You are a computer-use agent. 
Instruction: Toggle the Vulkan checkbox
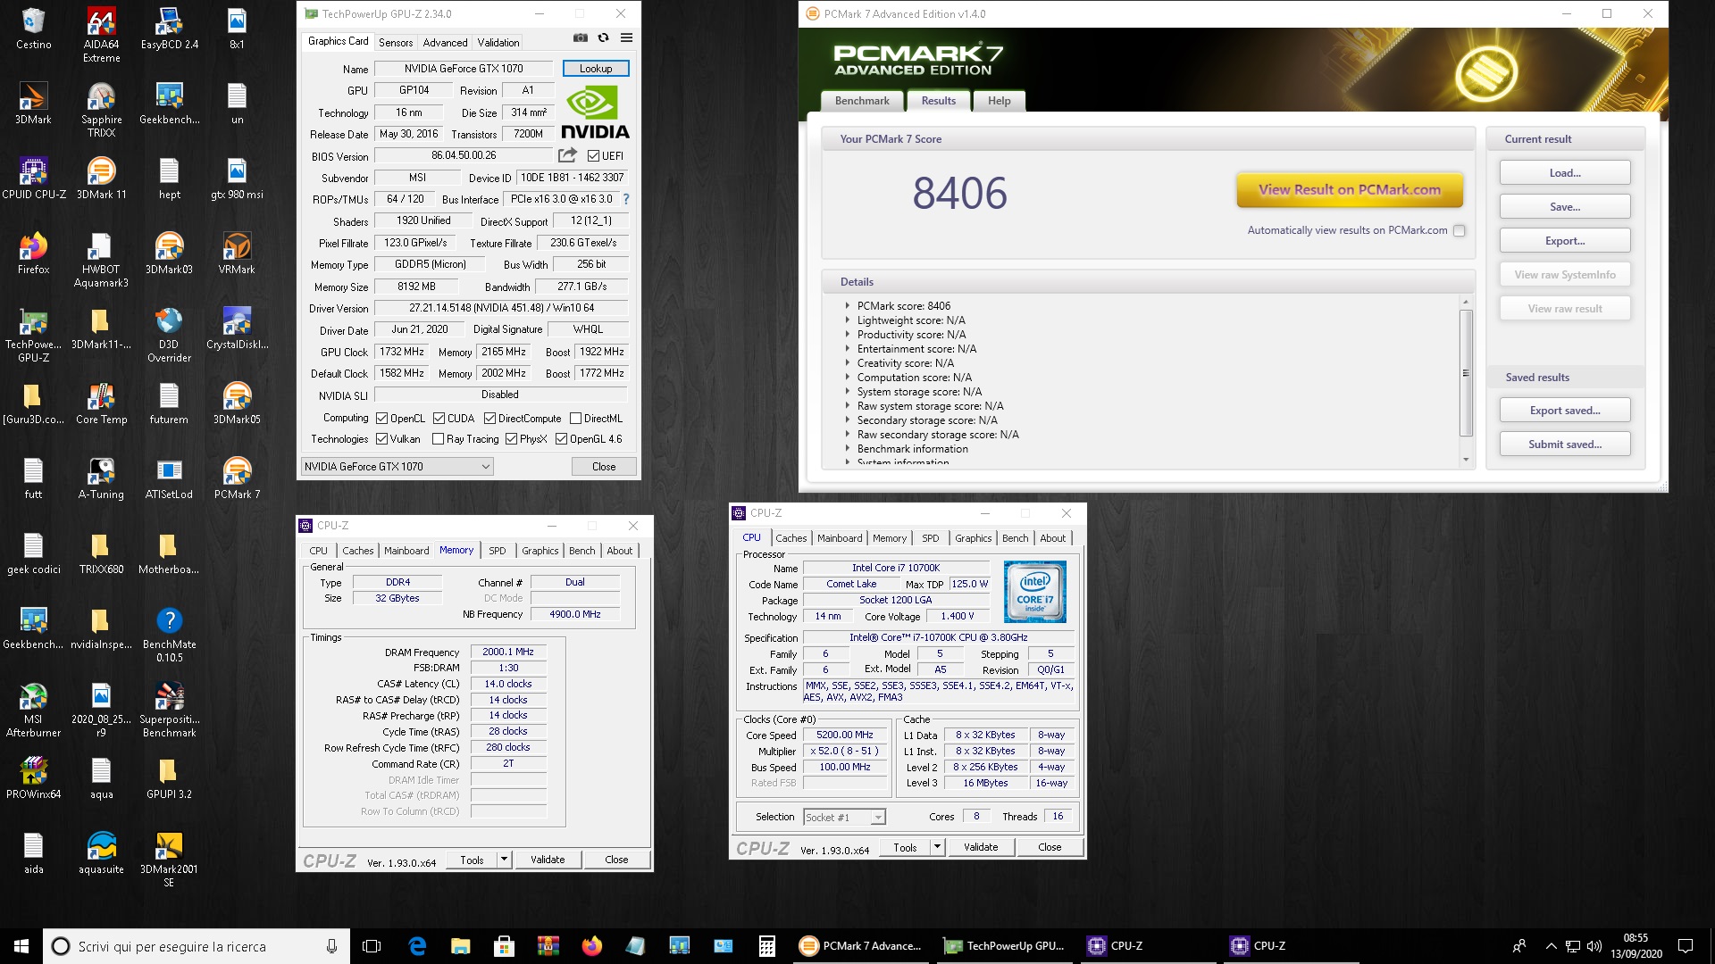[381, 438]
